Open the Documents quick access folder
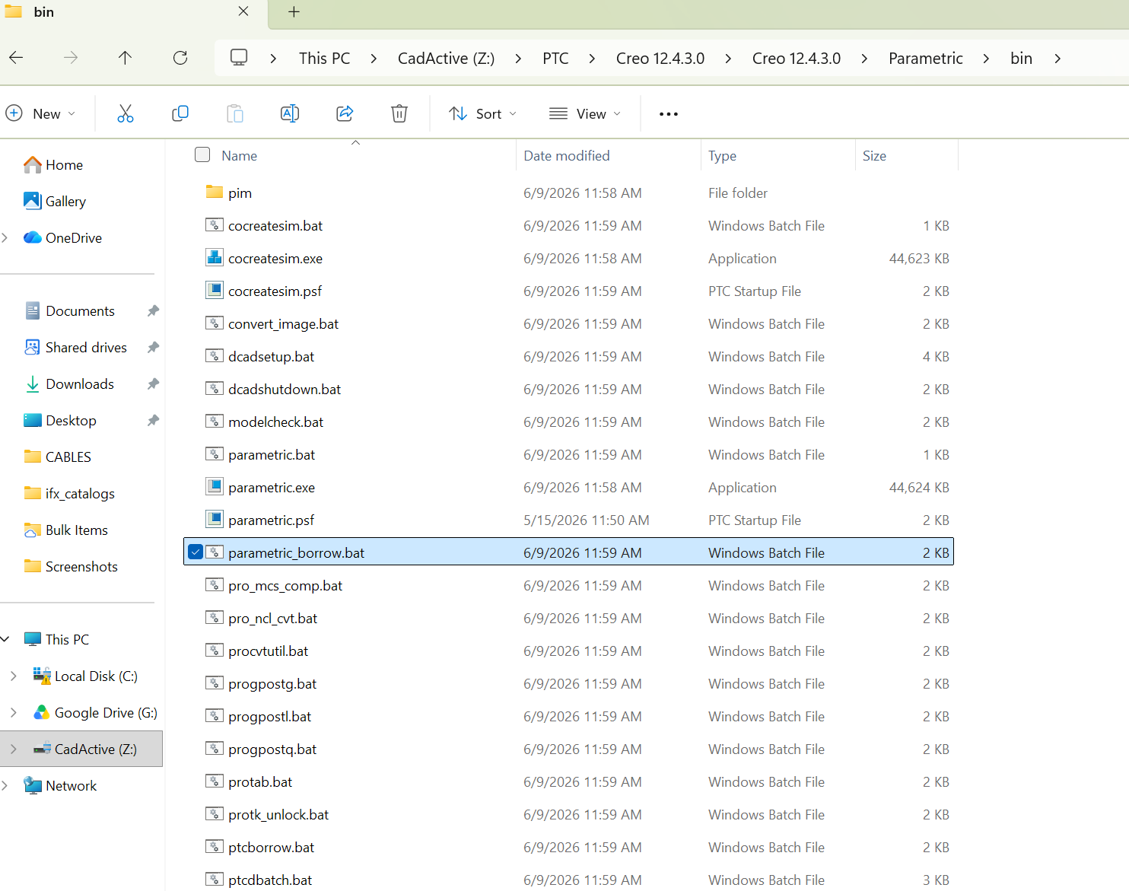This screenshot has width=1129, height=891. coord(70,310)
